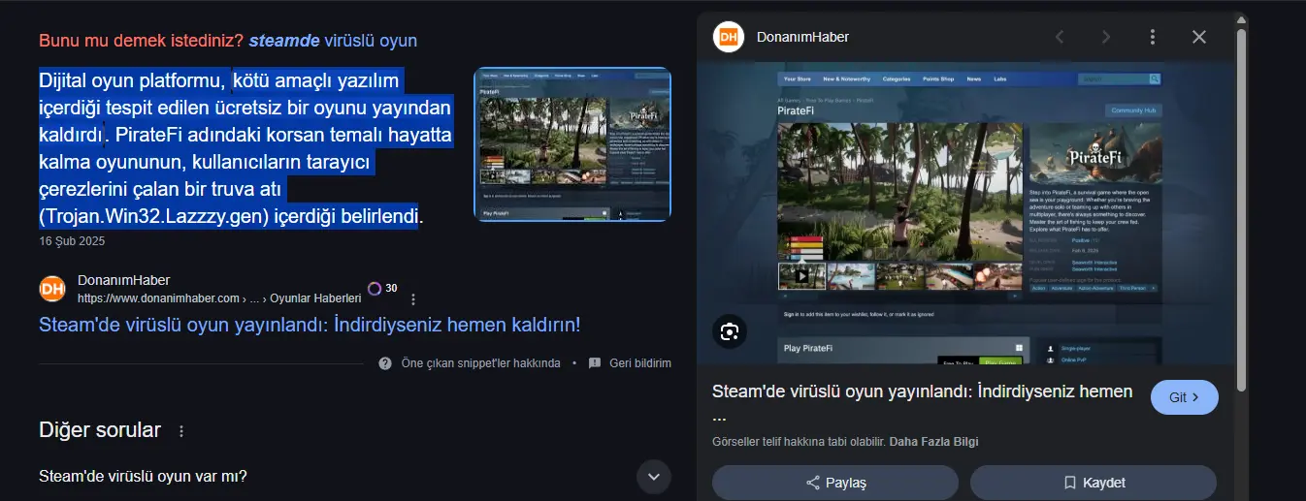Image resolution: width=1306 pixels, height=501 pixels.
Task: Click DonanımHaber favicon beside the result
Action: click(x=52, y=289)
